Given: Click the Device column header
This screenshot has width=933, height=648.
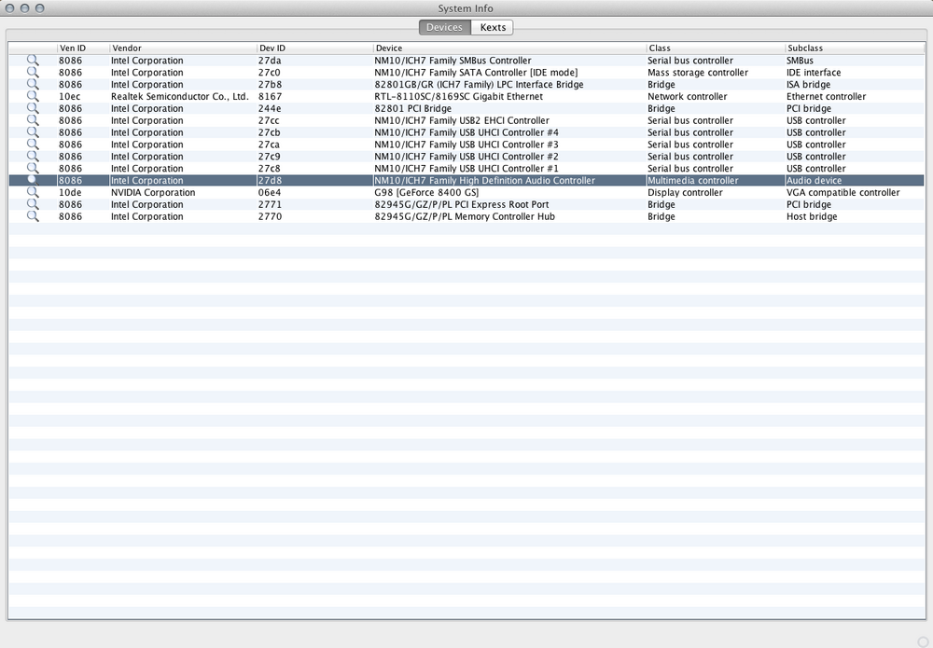Looking at the screenshot, I should tap(508, 48).
